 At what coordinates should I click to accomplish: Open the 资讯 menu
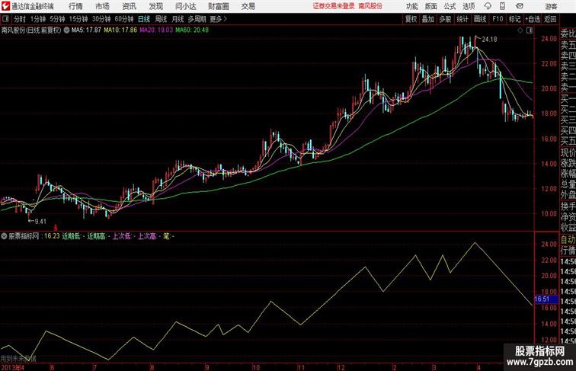(129, 6)
